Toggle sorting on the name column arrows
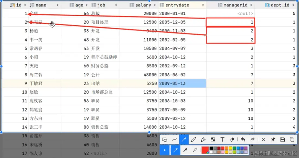Viewport: 299px width, 158px height. pos(57,5)
